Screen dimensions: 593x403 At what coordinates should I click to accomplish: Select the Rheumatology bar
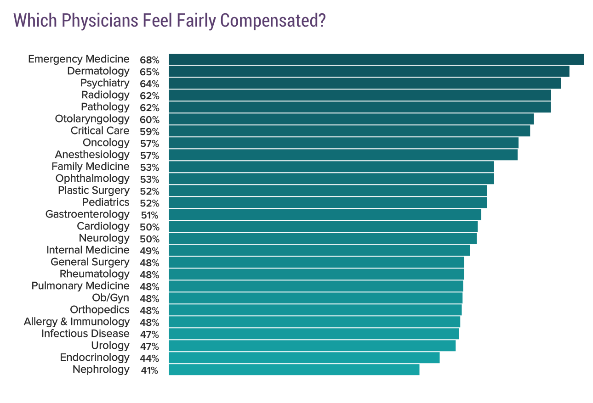(316, 274)
